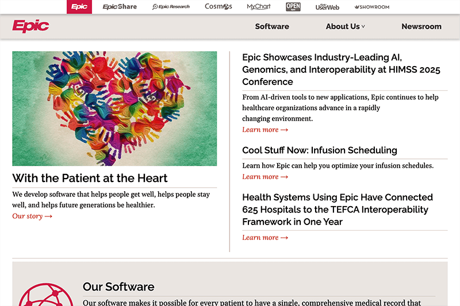
Task: Click Learn more under HIMSS 2025 article
Action: (x=264, y=130)
